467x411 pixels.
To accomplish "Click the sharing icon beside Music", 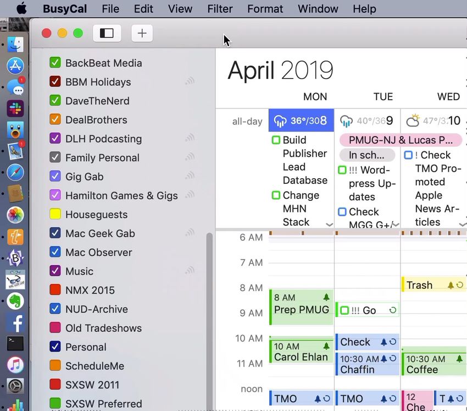I will 190,271.
